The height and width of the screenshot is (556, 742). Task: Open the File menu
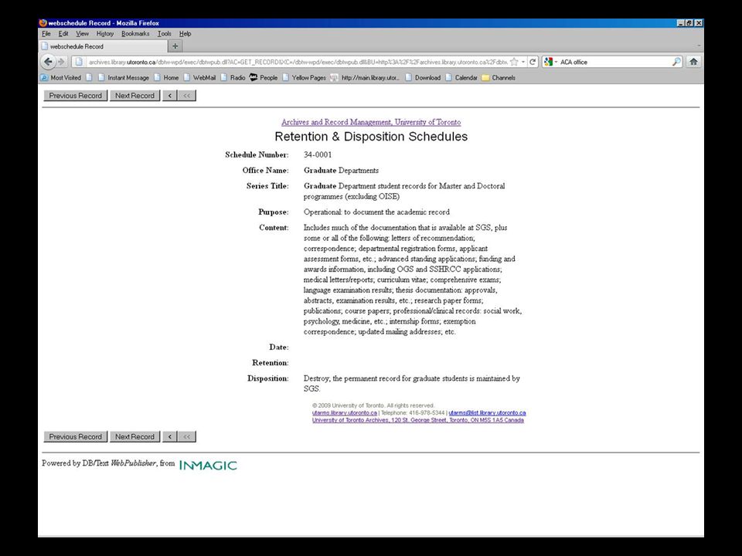click(x=46, y=33)
